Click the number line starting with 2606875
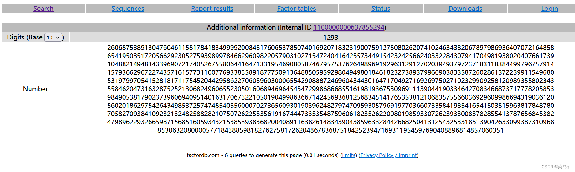Image resolution: width=575 pixels, height=172 pixels. (331, 48)
